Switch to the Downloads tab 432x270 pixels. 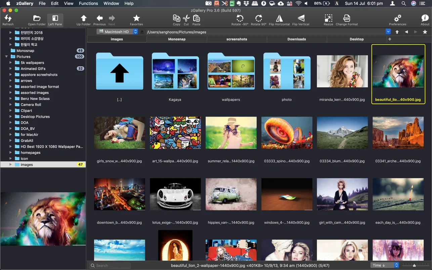297,39
